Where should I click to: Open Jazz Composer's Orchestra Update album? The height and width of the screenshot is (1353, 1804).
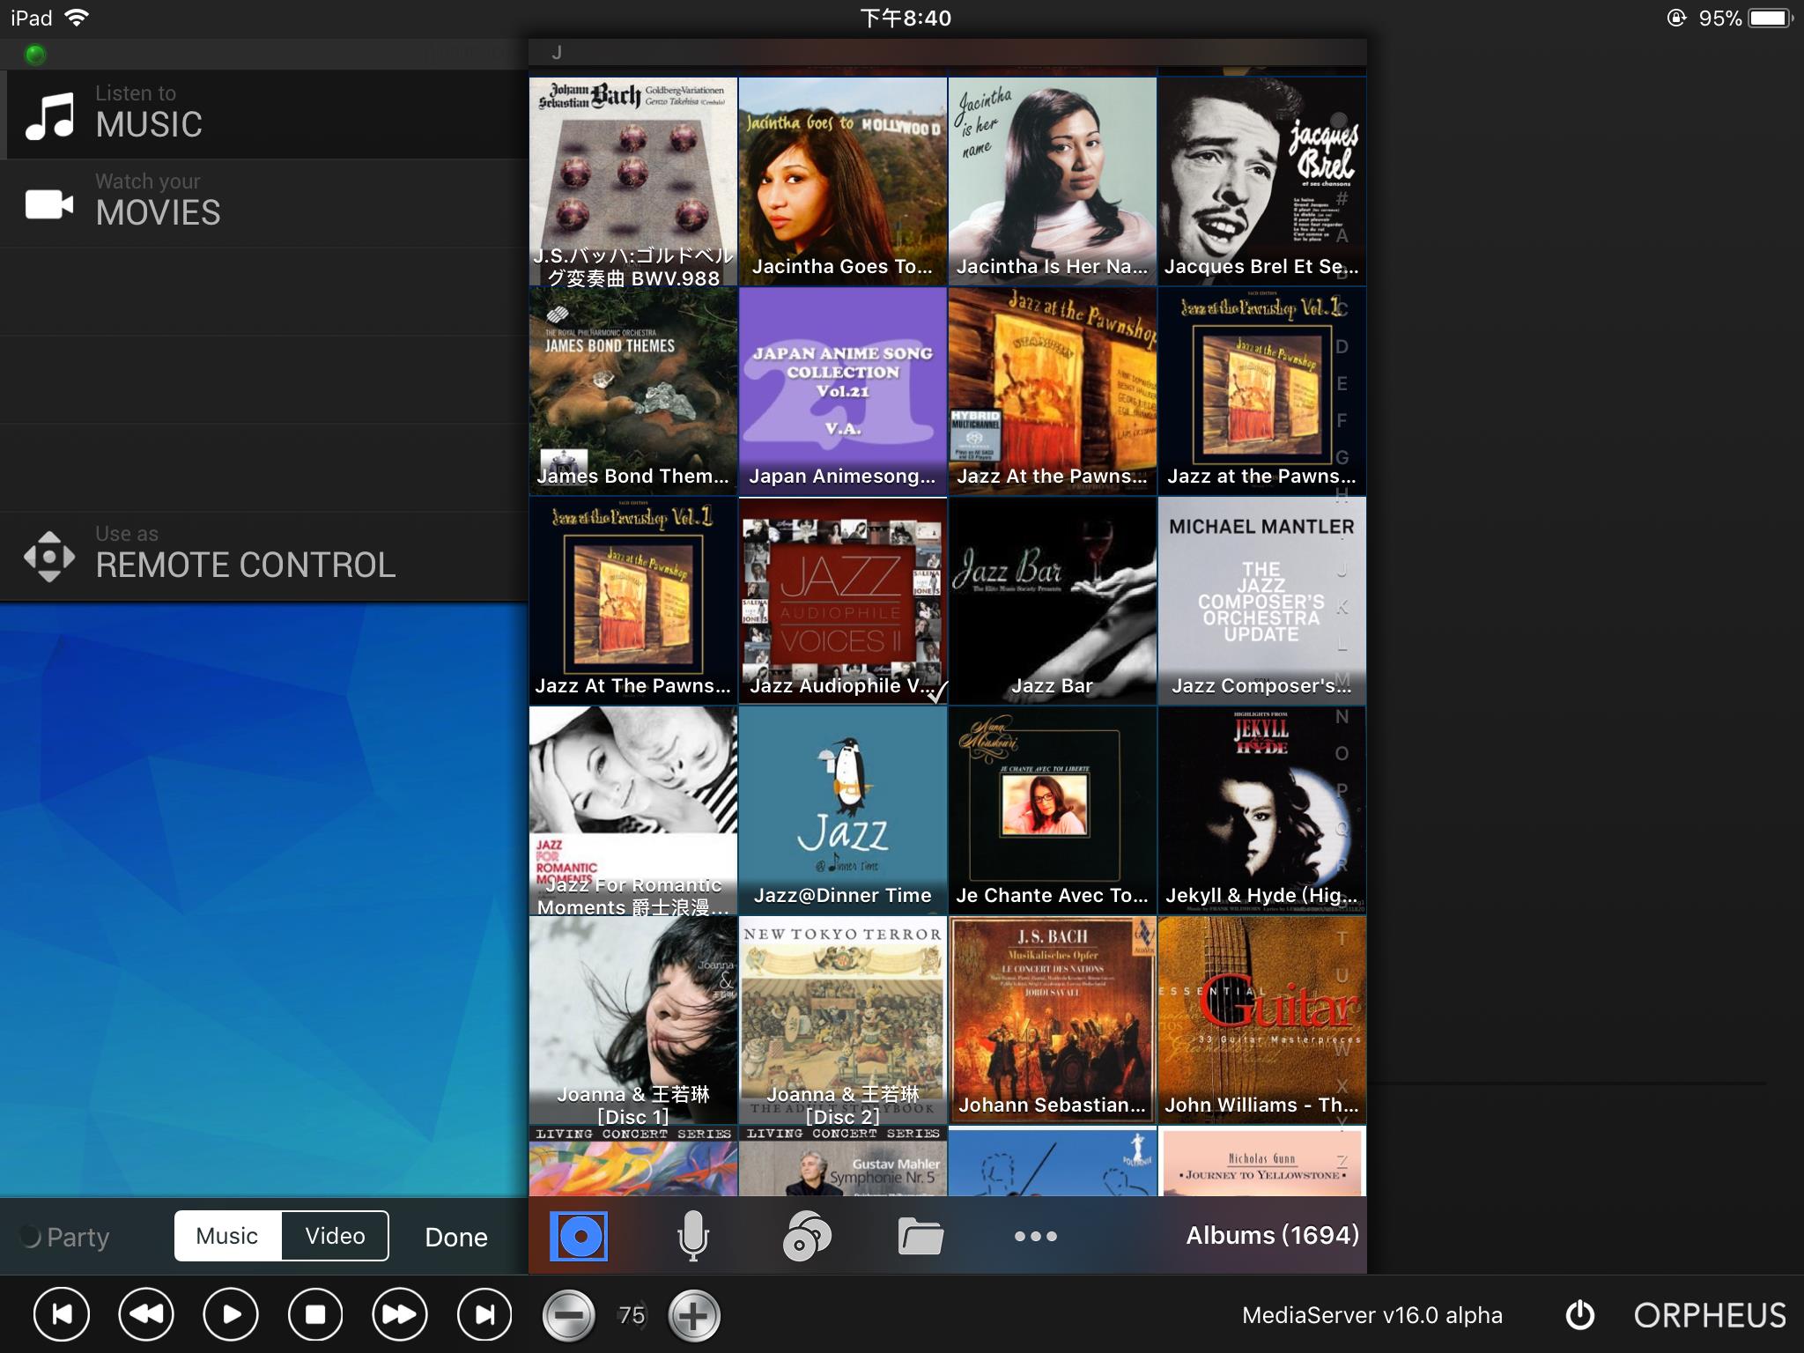pyautogui.click(x=1262, y=601)
